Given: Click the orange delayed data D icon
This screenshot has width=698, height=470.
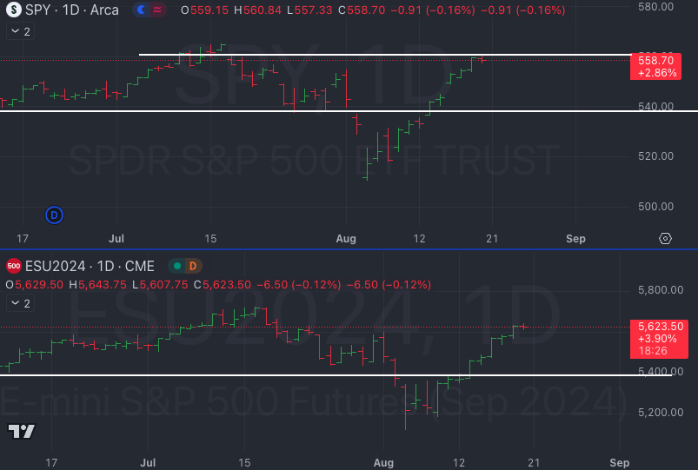Looking at the screenshot, I should [x=193, y=265].
